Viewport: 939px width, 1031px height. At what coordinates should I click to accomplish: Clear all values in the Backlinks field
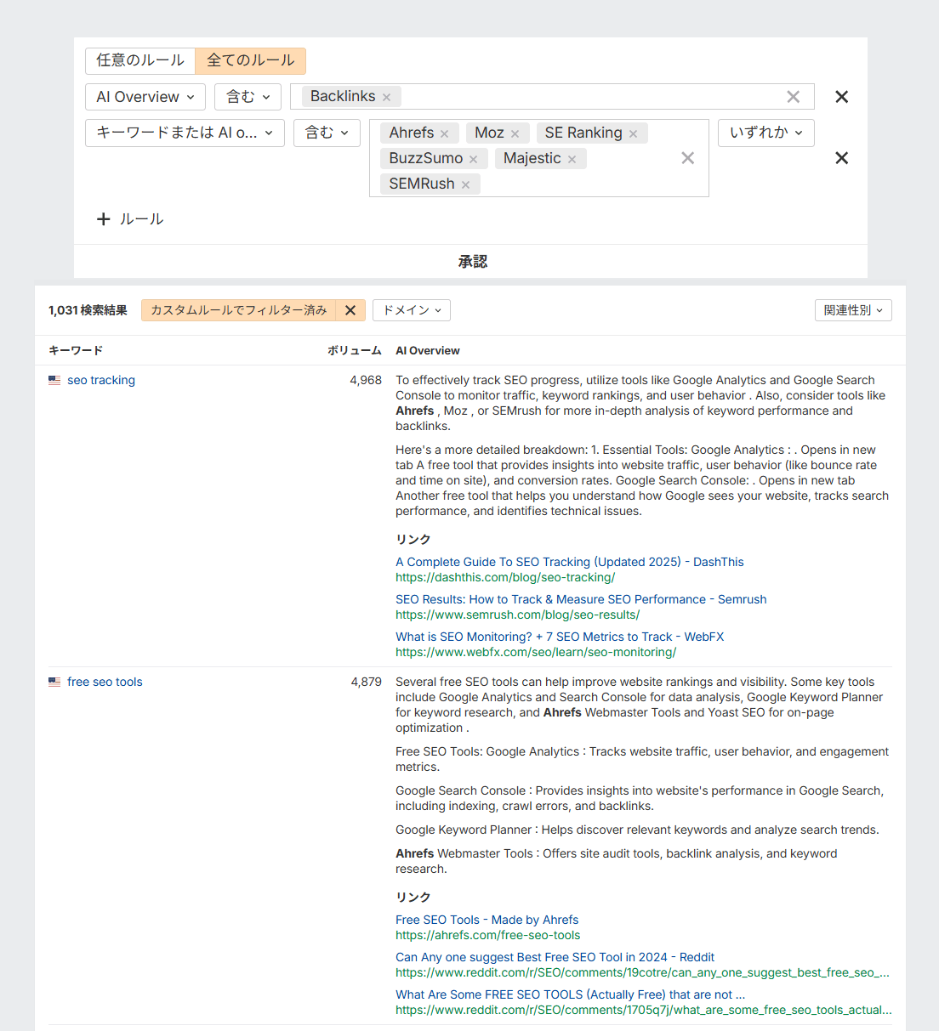(x=793, y=96)
